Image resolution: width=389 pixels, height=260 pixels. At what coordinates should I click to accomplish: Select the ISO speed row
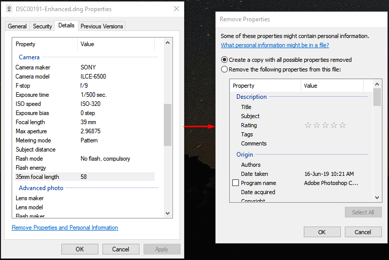[85, 104]
